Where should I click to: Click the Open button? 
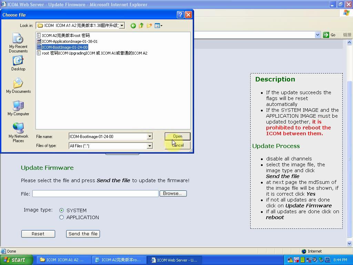(x=178, y=136)
